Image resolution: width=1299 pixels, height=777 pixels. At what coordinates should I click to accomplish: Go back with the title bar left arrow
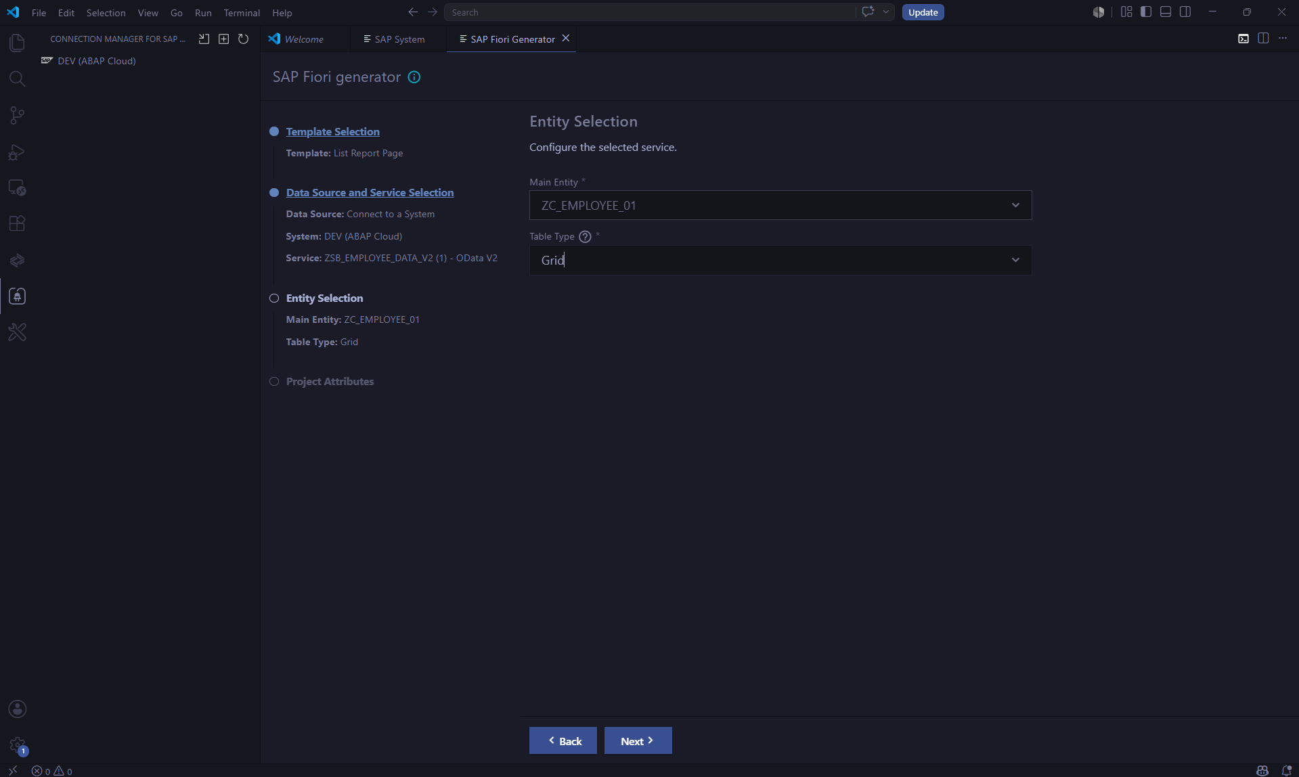pos(413,12)
